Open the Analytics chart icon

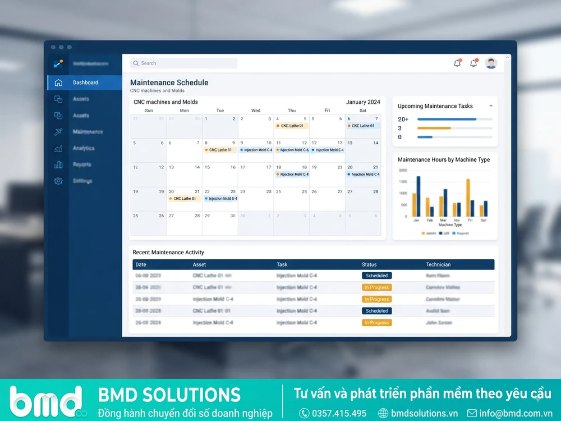coord(58,148)
